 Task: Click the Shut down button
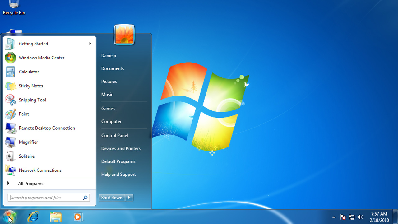(x=112, y=198)
